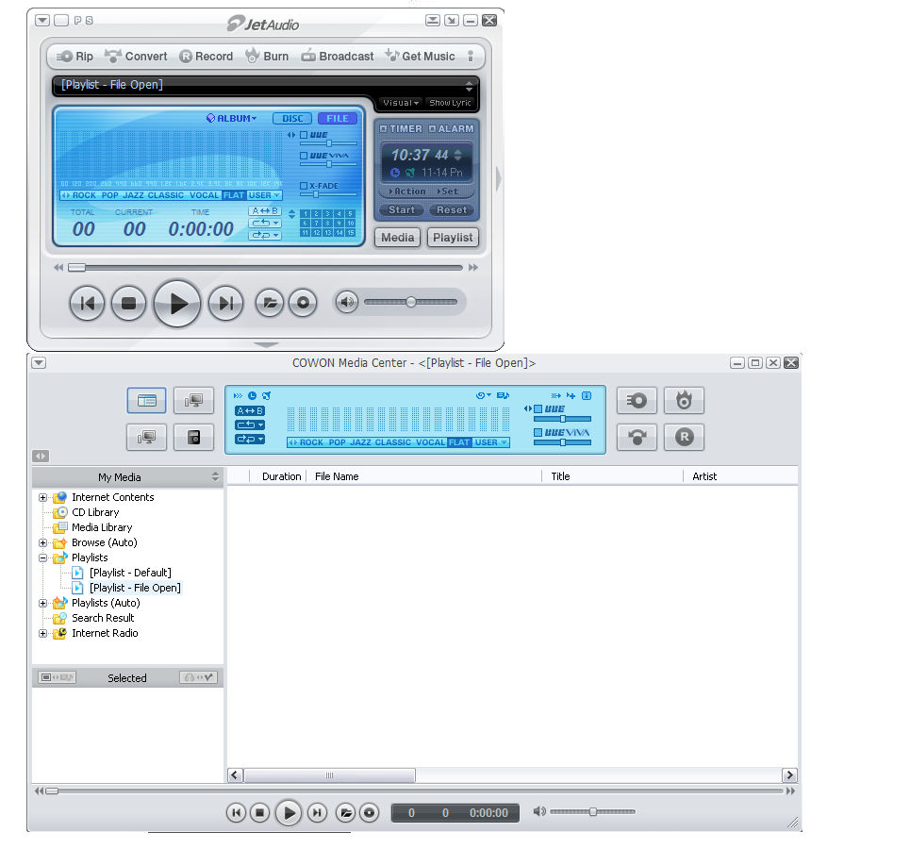Expand Internet Contents tree node
This screenshot has height=849, width=910.
pos(43,498)
